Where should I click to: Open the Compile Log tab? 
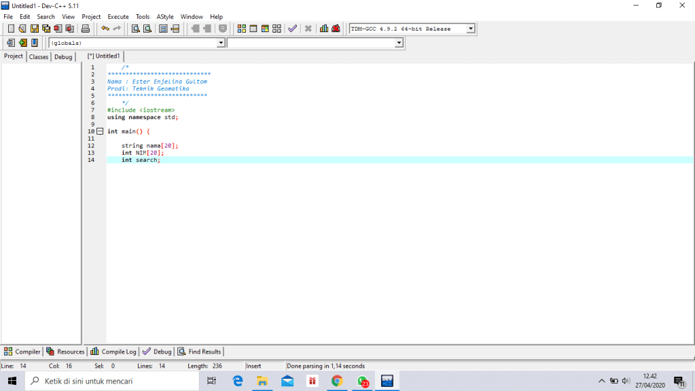(x=113, y=352)
